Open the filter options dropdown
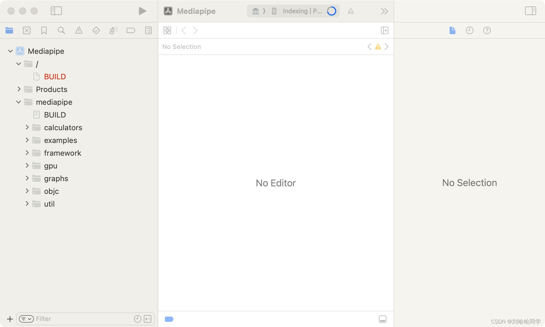The image size is (545, 327). pyautogui.click(x=26, y=319)
